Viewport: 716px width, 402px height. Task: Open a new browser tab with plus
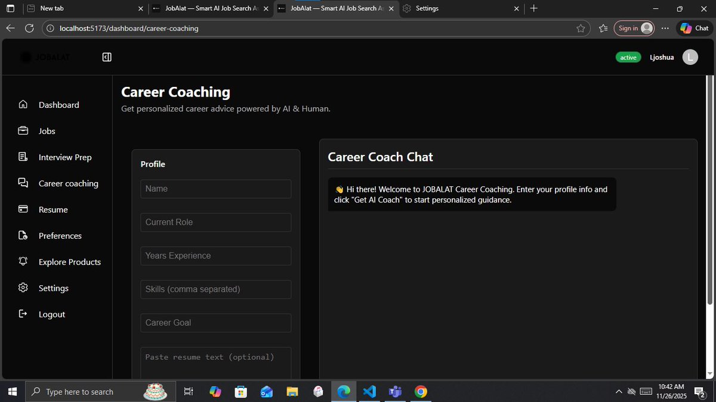(533, 8)
